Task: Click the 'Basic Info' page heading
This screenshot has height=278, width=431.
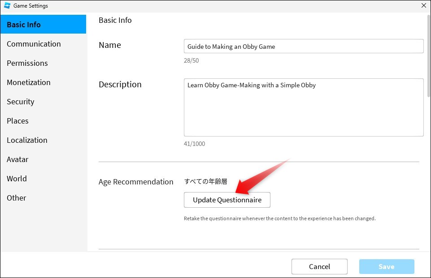Action: pyautogui.click(x=115, y=20)
